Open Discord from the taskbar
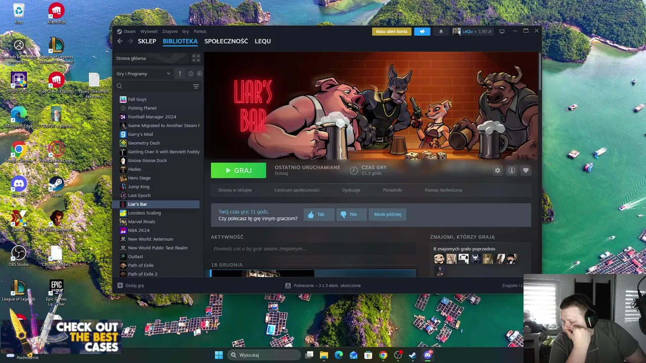This screenshot has width=646, height=363. coord(428,355)
